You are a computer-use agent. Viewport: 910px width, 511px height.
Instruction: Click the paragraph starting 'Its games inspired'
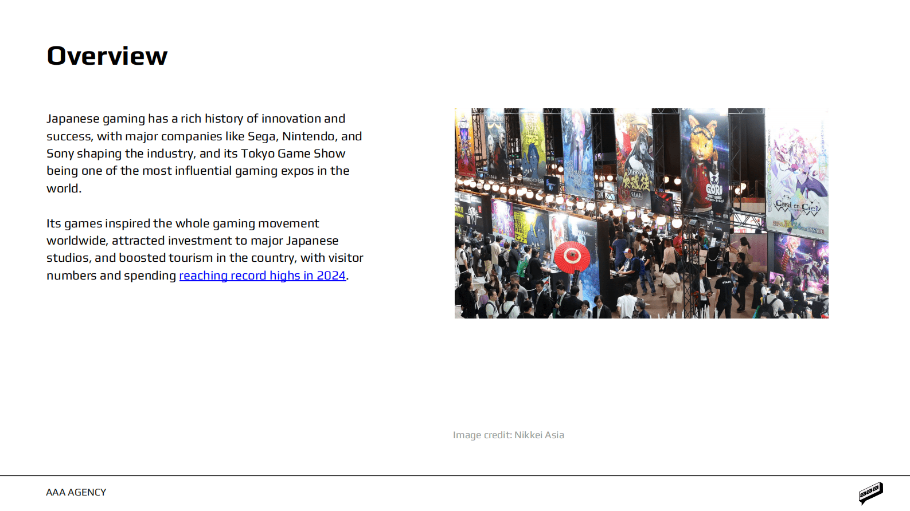pyautogui.click(x=205, y=249)
